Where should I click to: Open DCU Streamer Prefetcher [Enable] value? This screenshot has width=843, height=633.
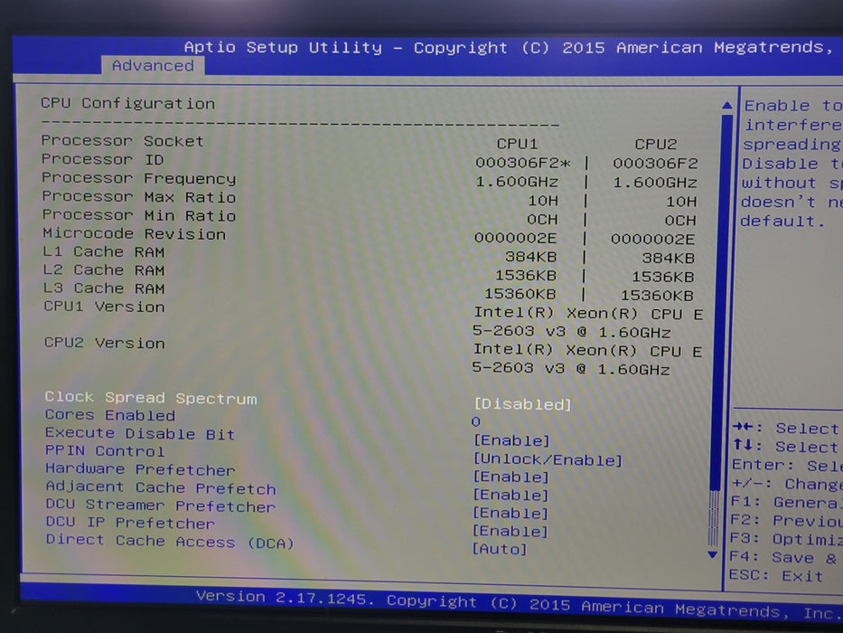(x=510, y=513)
